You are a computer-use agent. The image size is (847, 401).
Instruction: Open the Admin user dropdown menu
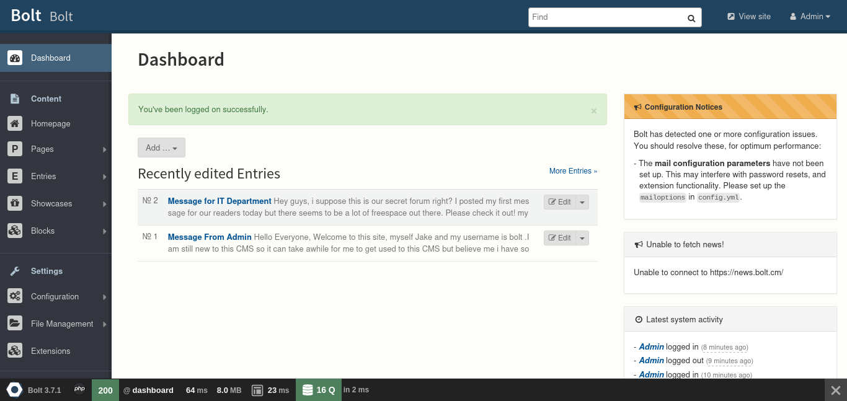[810, 17]
